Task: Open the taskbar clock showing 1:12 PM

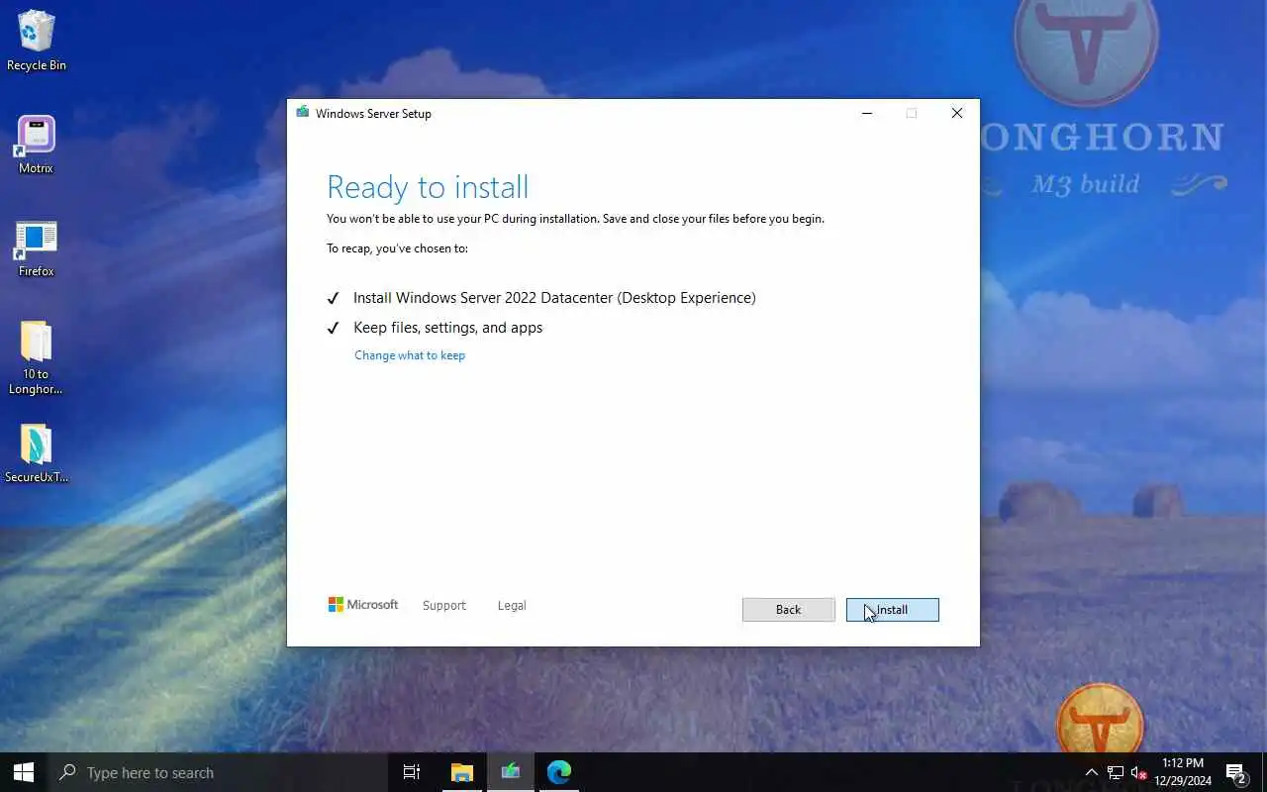Action: [1183, 772]
